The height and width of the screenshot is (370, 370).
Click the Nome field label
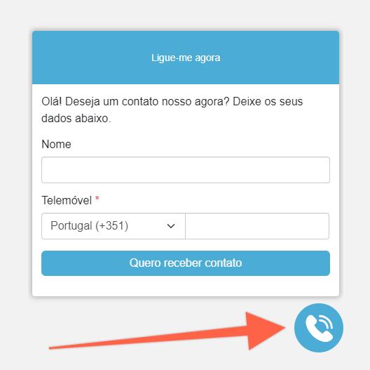[x=56, y=144]
